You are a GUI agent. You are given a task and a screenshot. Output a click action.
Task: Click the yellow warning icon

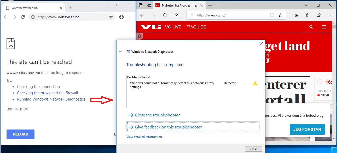coord(255,83)
